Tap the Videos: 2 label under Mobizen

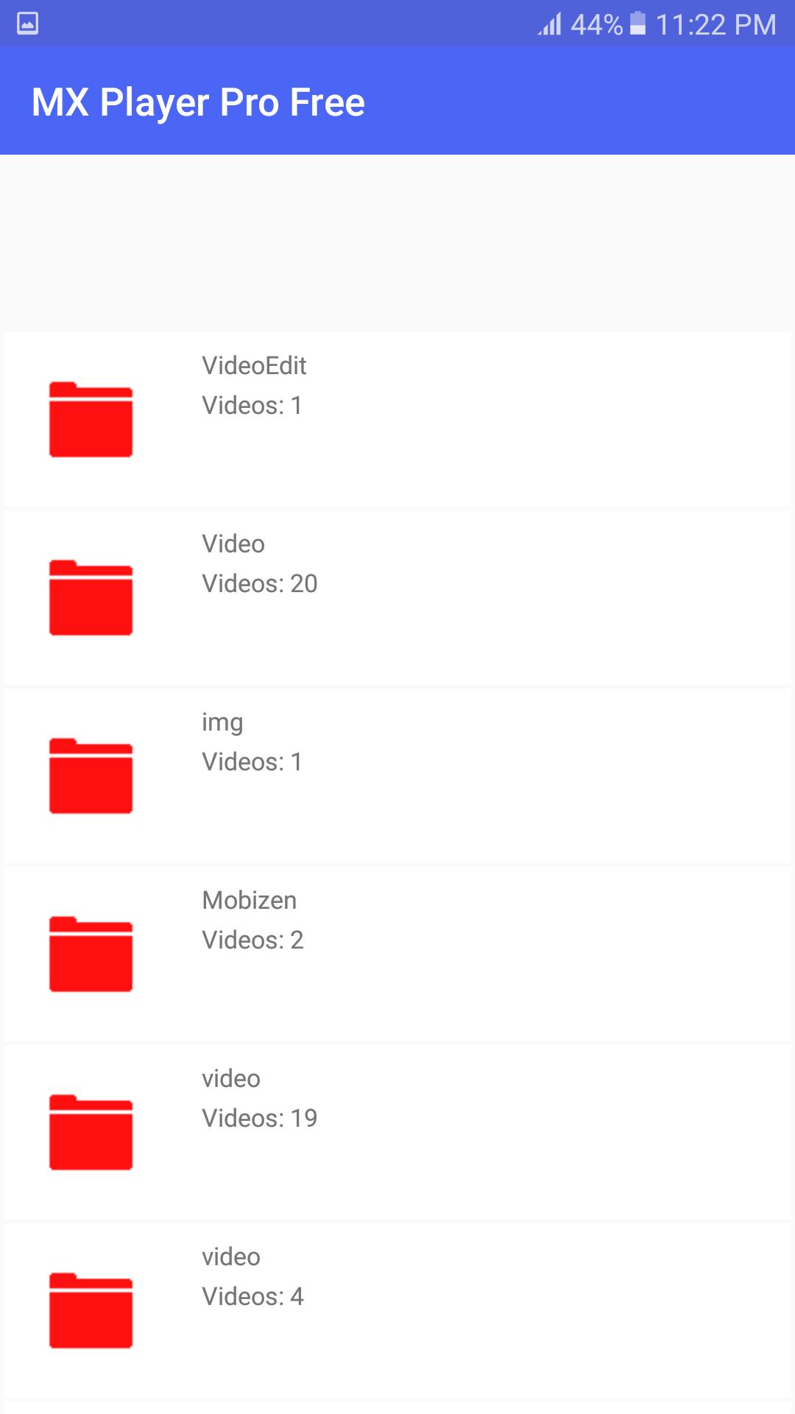point(252,940)
